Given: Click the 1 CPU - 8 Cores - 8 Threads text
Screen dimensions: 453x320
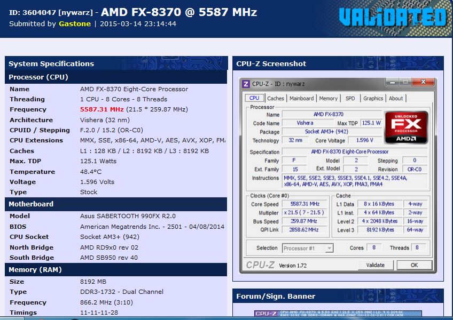Looking at the screenshot, I should [123, 99].
